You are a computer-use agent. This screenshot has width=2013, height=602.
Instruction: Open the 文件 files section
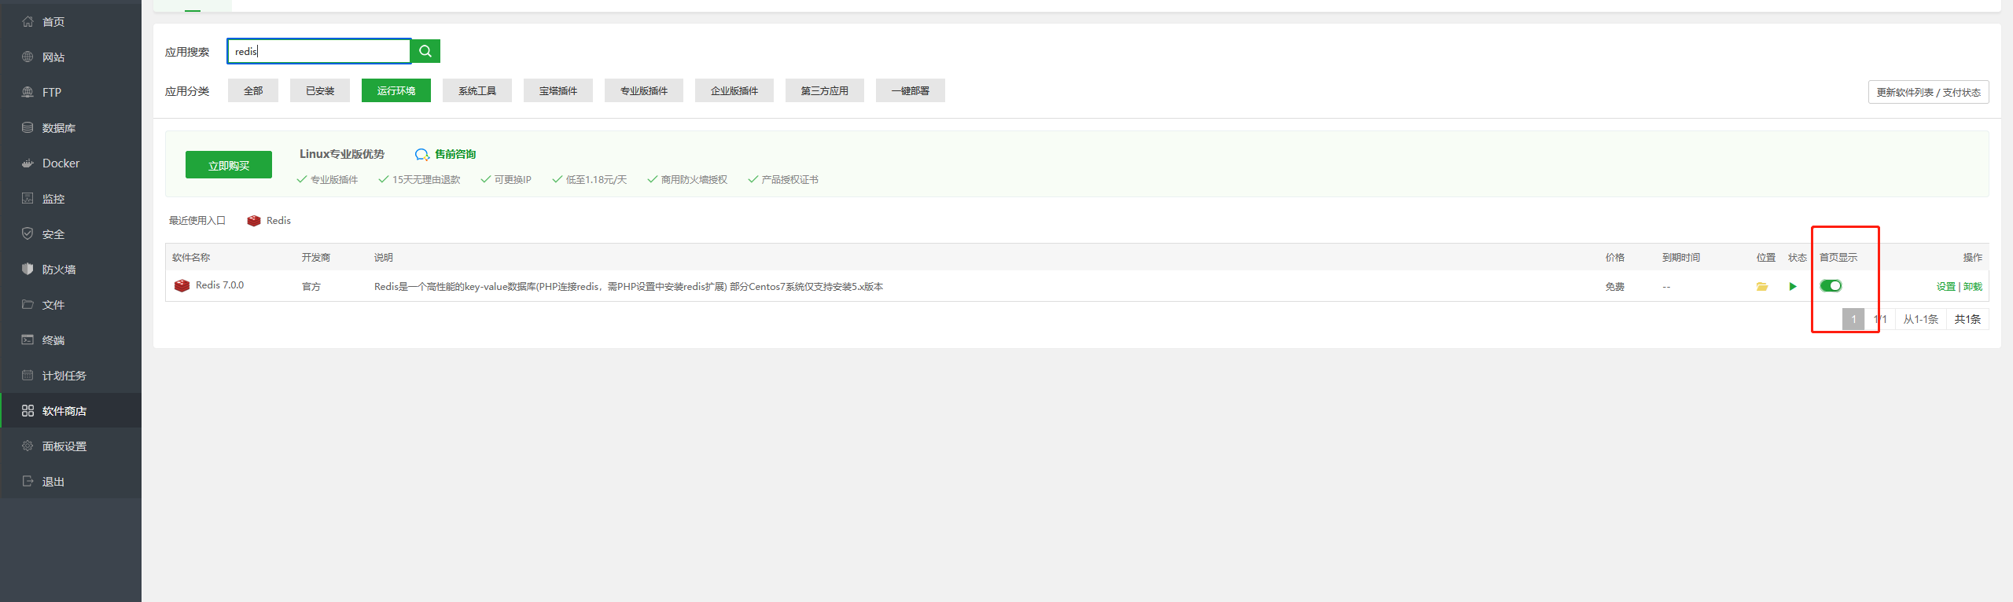coord(71,305)
